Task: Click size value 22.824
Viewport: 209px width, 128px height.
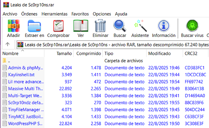Action: point(65,124)
